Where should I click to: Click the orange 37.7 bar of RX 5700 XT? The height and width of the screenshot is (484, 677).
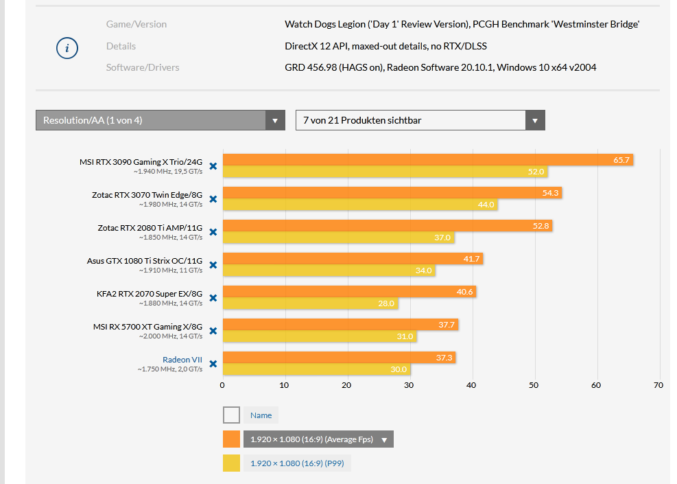tap(341, 325)
